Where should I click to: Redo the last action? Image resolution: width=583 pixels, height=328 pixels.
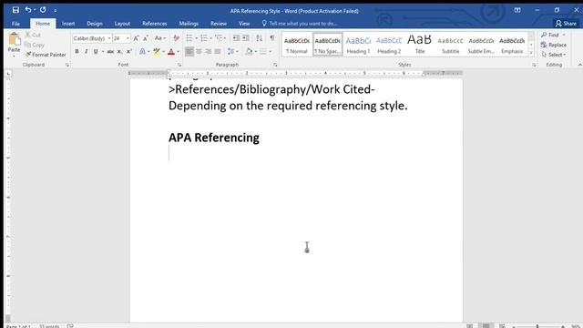[43, 10]
